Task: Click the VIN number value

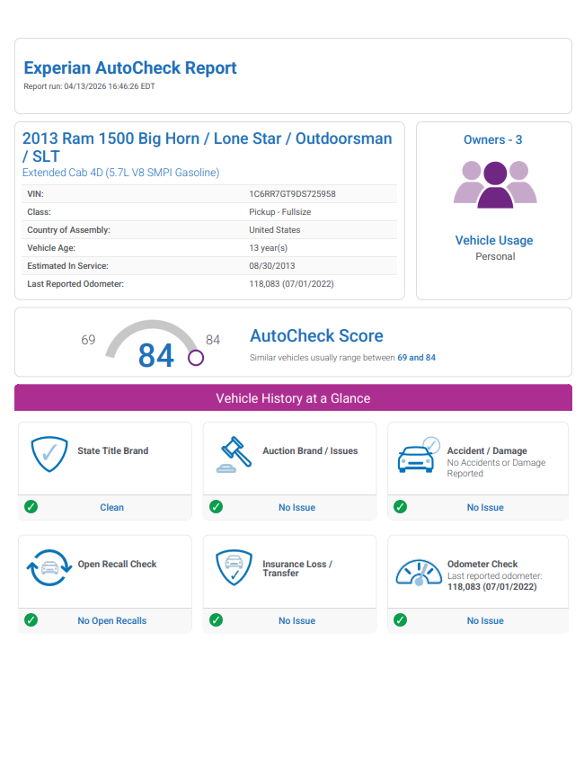Action: click(x=292, y=194)
